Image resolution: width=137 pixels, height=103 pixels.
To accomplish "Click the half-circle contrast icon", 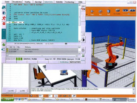I will pos(83,39).
